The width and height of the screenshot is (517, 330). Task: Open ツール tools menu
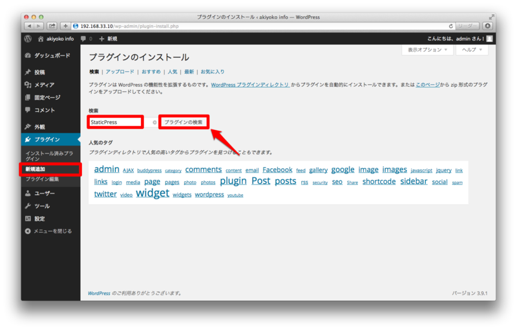[51, 206]
